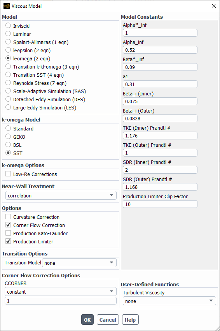Click the Fluent app icon in title bar
The height and width of the screenshot is (331, 220).
7,6
